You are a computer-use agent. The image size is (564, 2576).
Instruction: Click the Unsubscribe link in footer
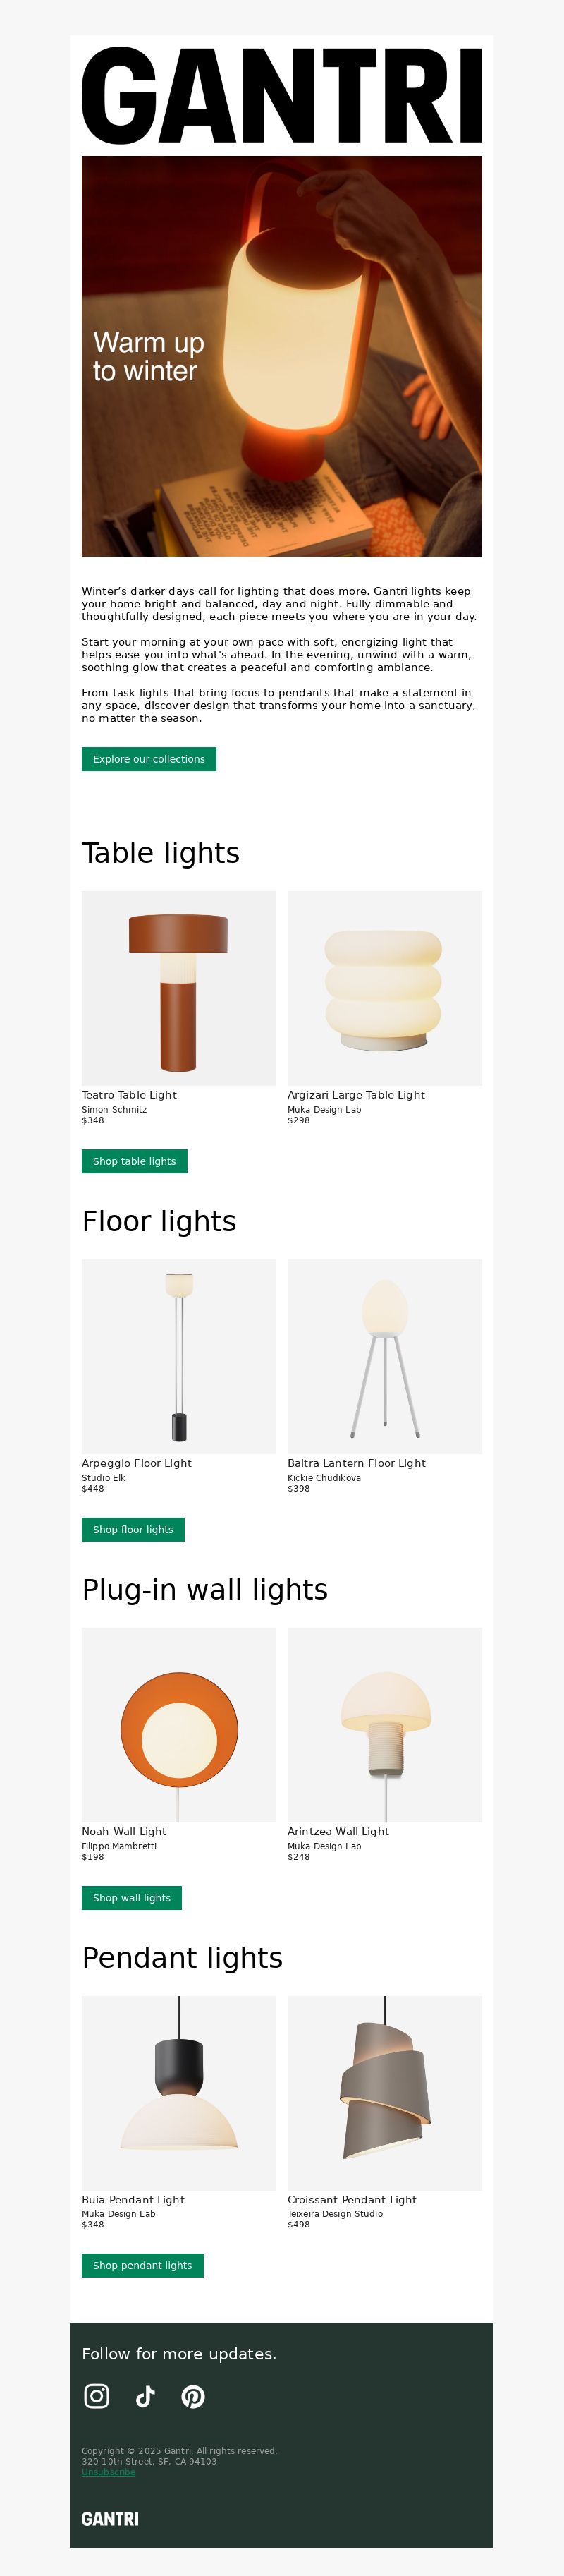click(108, 2472)
